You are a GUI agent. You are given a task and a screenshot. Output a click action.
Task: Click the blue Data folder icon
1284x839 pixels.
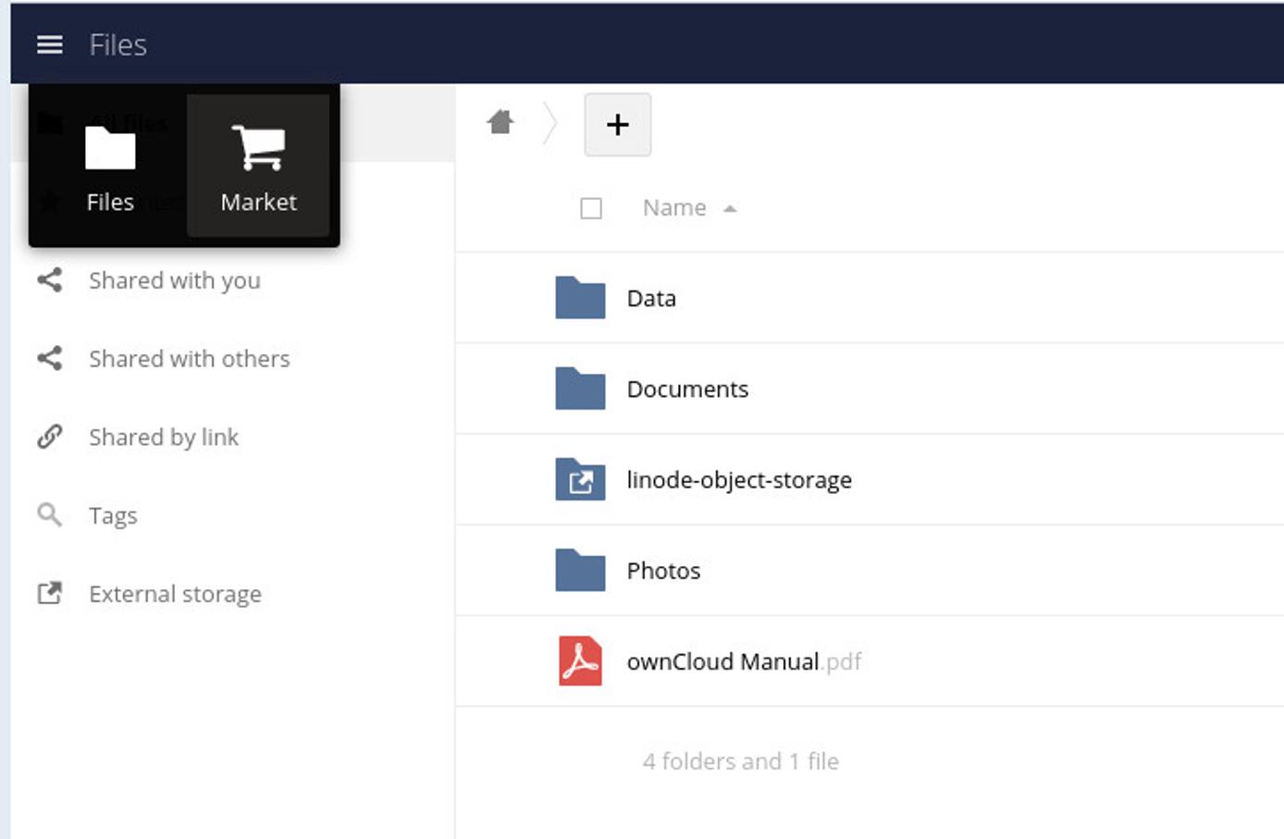(x=579, y=297)
